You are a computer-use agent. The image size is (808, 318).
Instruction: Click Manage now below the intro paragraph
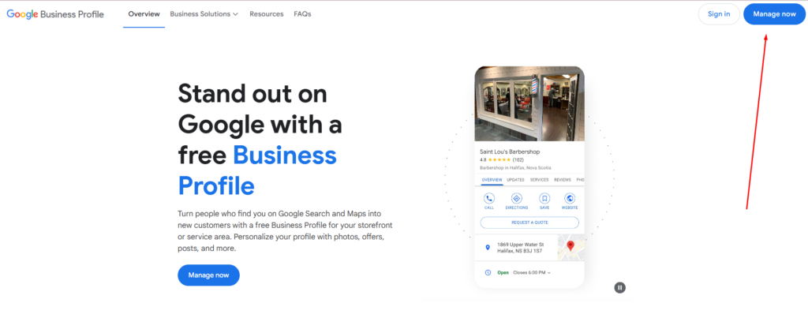coord(208,275)
